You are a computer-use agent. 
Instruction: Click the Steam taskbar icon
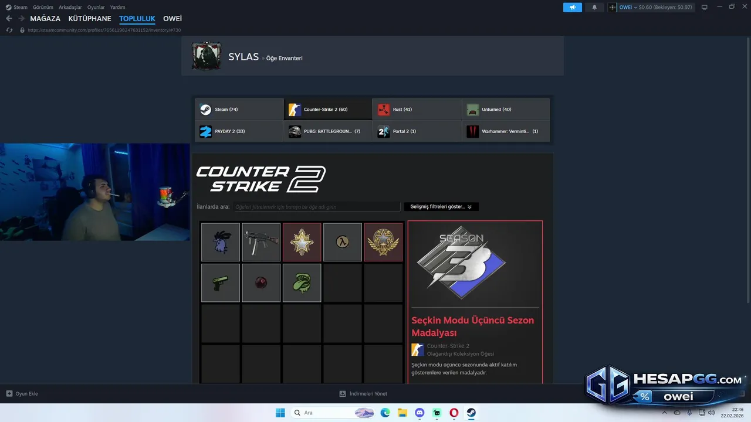click(x=471, y=413)
